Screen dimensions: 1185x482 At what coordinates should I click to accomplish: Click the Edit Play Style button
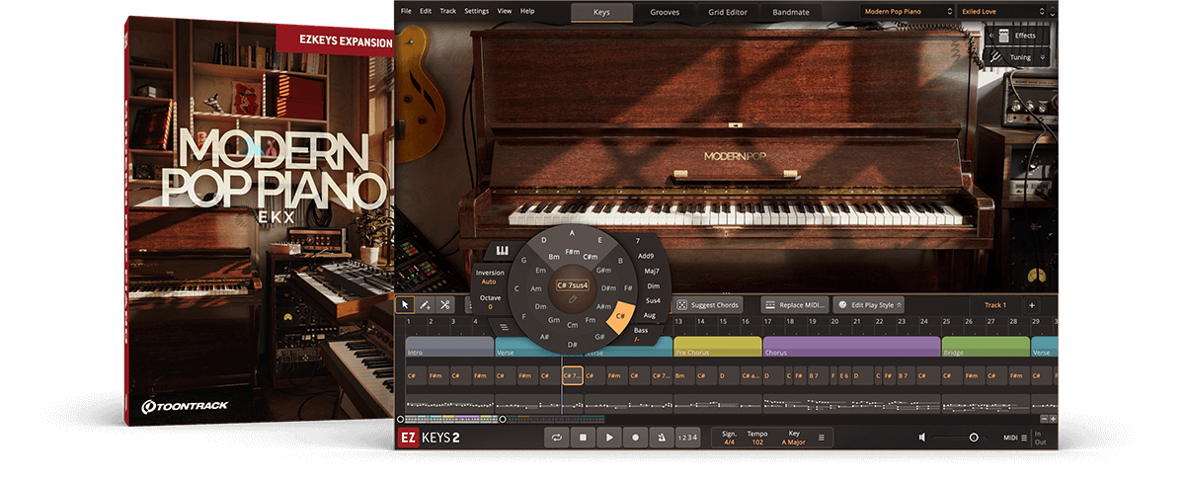tap(869, 305)
